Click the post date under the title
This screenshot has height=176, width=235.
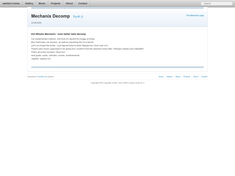(36, 23)
